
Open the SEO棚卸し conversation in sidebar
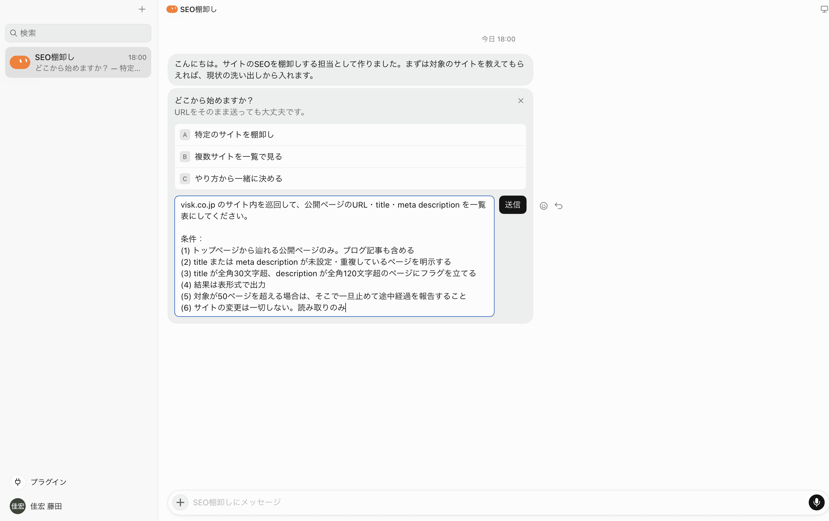click(78, 62)
